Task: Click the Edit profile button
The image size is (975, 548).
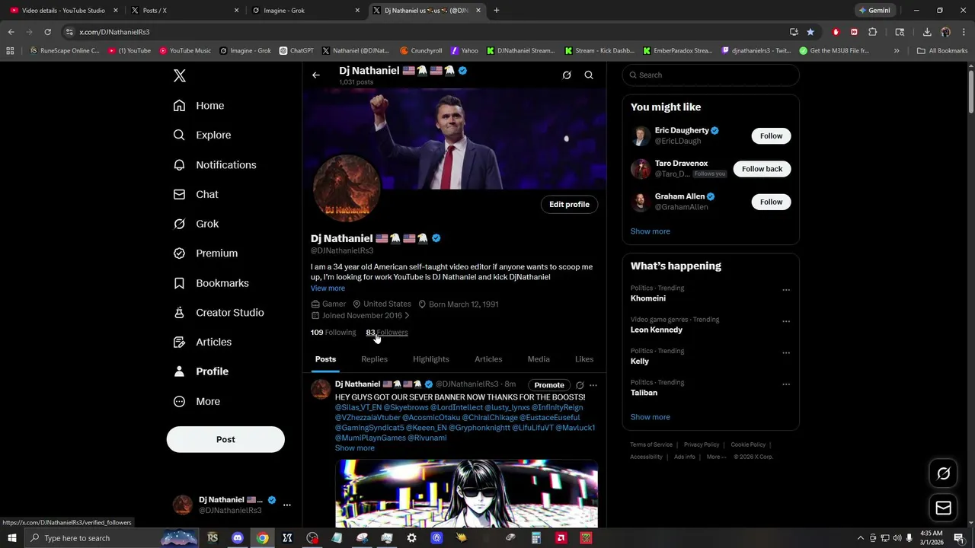Action: click(x=570, y=205)
